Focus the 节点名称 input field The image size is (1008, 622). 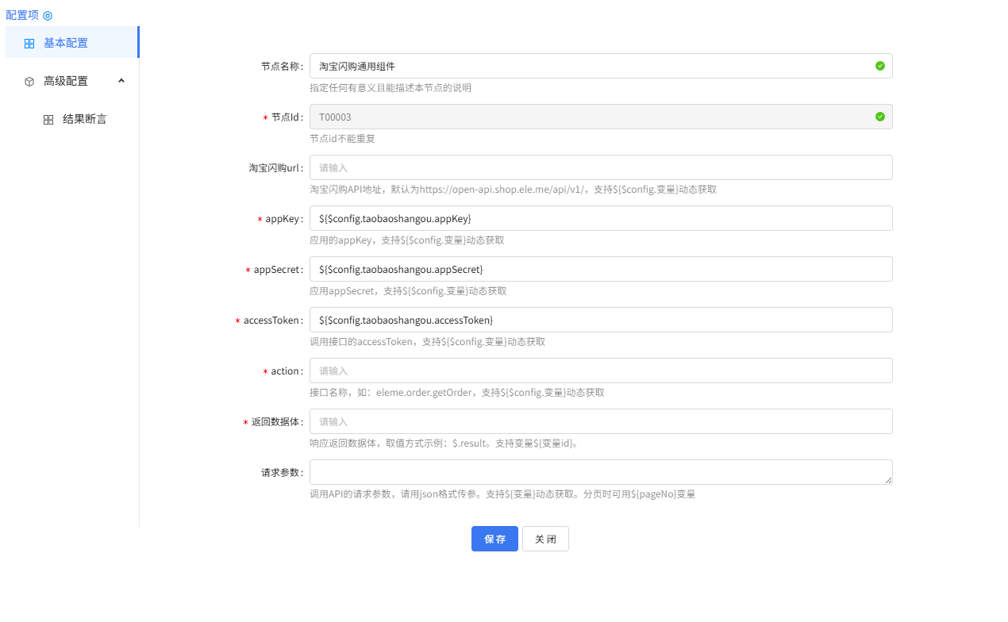tap(601, 66)
